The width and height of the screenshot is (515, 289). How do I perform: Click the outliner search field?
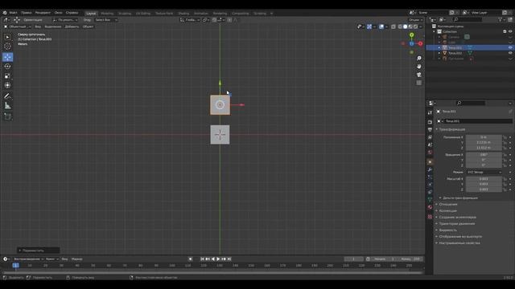(468, 19)
